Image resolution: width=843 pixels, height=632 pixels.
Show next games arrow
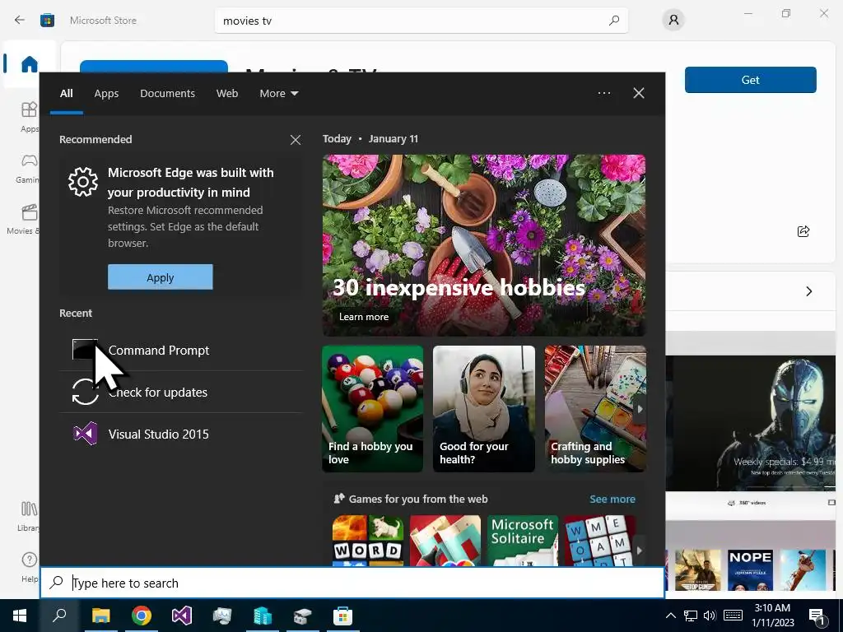tap(639, 551)
